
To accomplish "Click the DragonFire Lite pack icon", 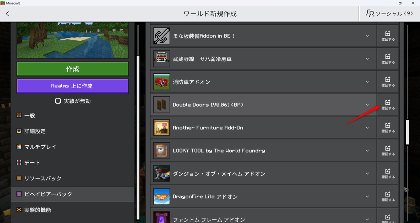I will pos(161,197).
